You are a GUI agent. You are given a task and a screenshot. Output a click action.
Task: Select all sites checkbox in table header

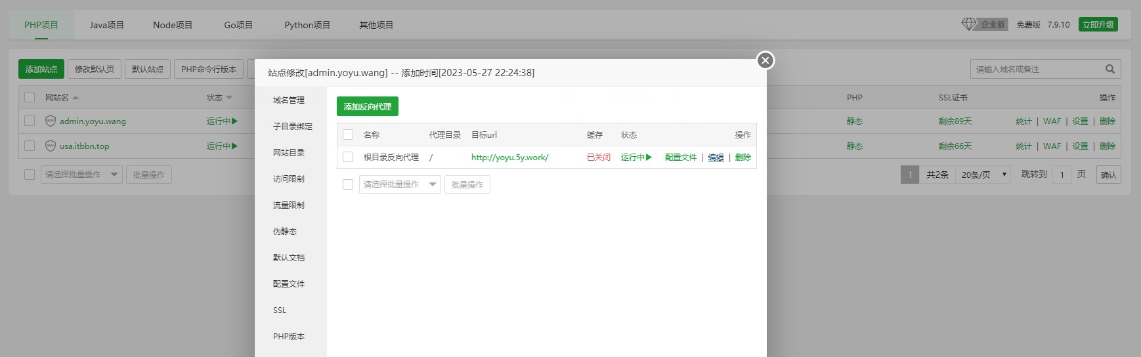[x=30, y=97]
